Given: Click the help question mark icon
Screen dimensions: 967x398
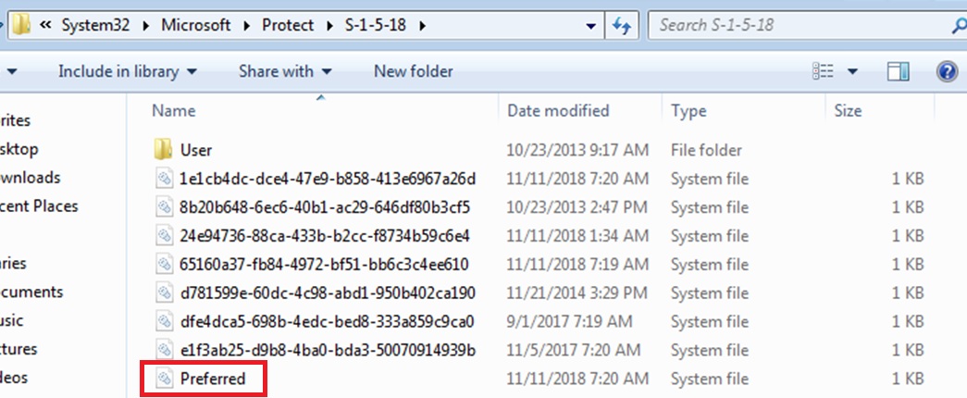Looking at the screenshot, I should [x=946, y=71].
